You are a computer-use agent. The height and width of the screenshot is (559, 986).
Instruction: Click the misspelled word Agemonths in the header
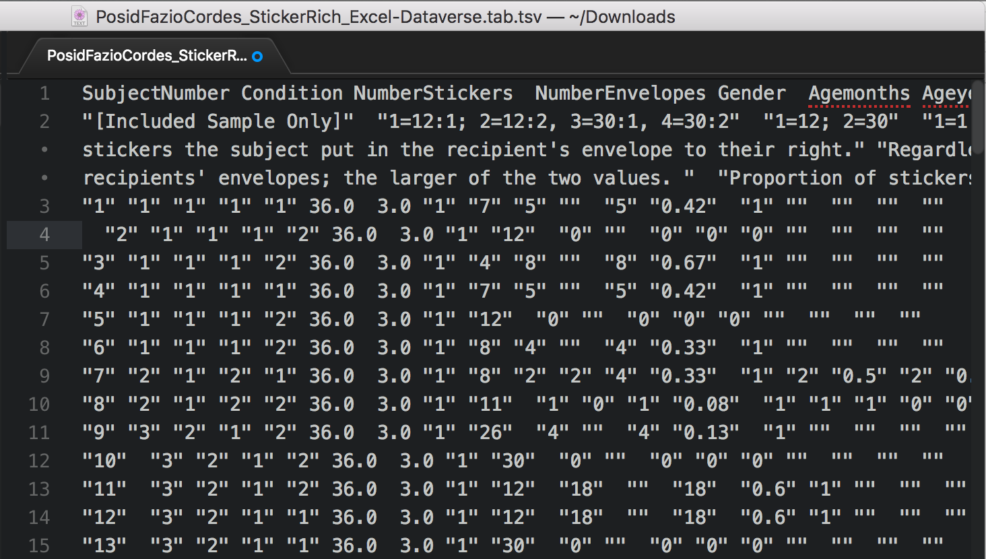pos(859,93)
